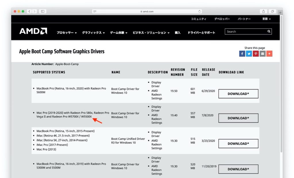Share the page on Facebook
This screenshot has width=294, height=178.
pyautogui.click(x=242, y=54)
